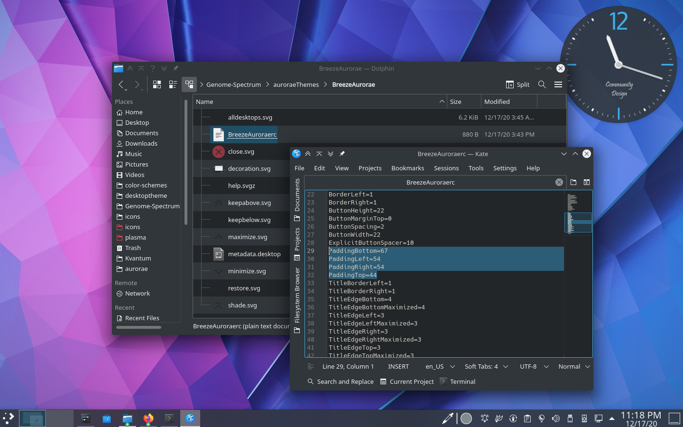Screen dimensions: 683x427
Task: Open network connections icon in system tray
Action: click(599, 418)
